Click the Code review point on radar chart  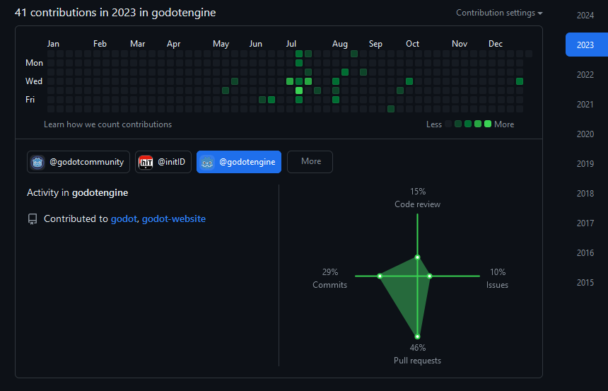(418, 257)
